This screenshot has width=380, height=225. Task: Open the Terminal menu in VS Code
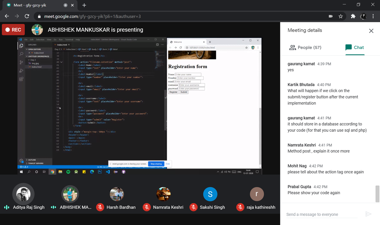tap(69, 40)
